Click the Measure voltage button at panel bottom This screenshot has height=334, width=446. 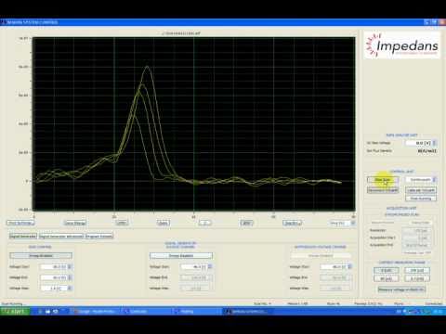401,289
